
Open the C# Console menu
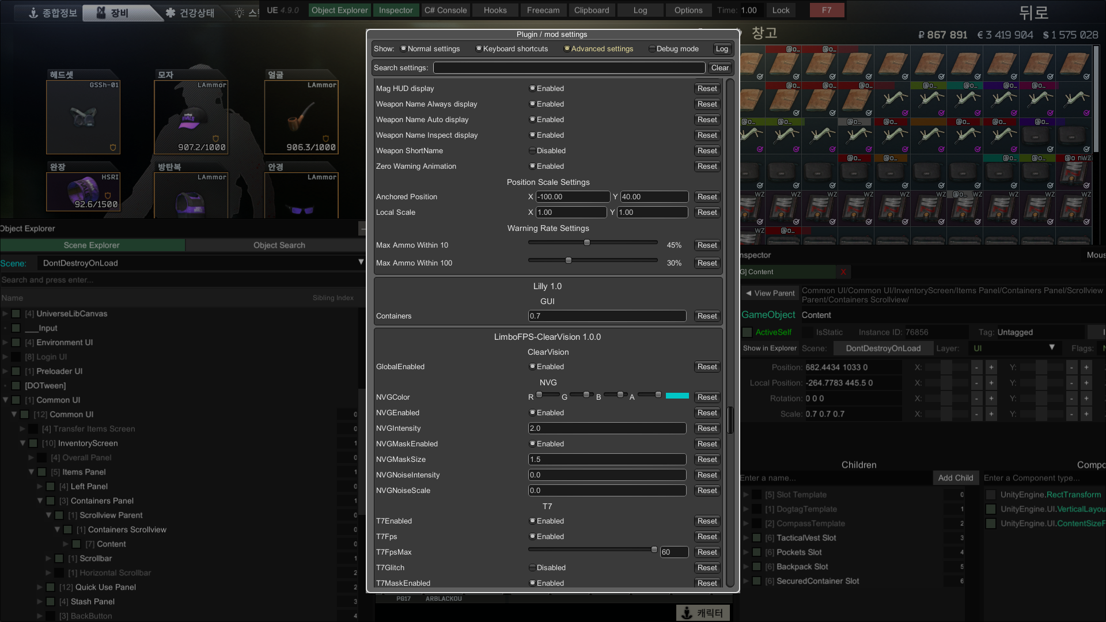pyautogui.click(x=445, y=10)
